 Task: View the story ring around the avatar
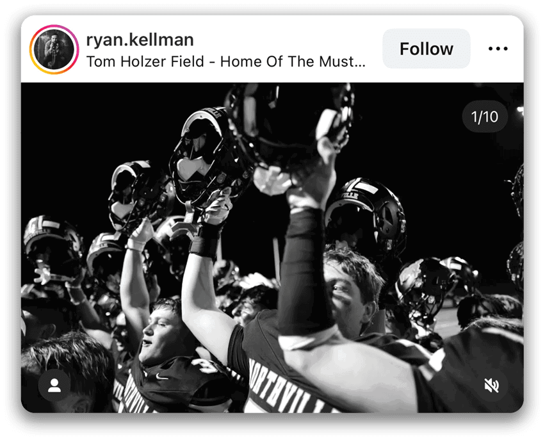click(x=52, y=49)
